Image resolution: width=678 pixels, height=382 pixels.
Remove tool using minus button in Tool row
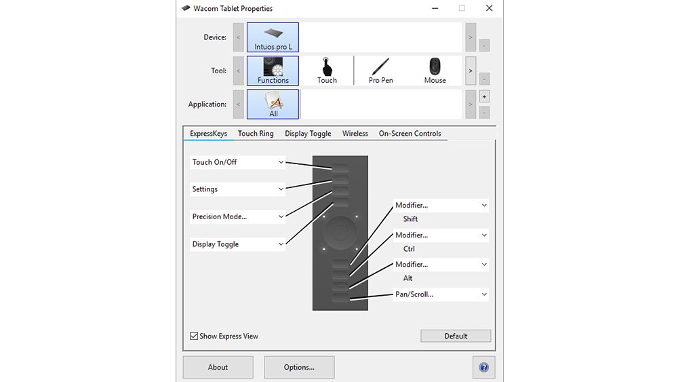click(484, 79)
